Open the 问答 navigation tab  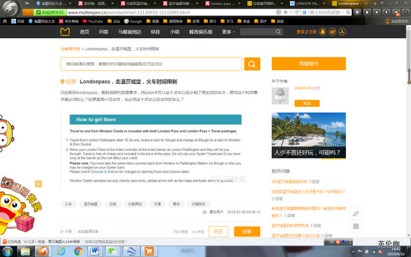click(x=103, y=32)
